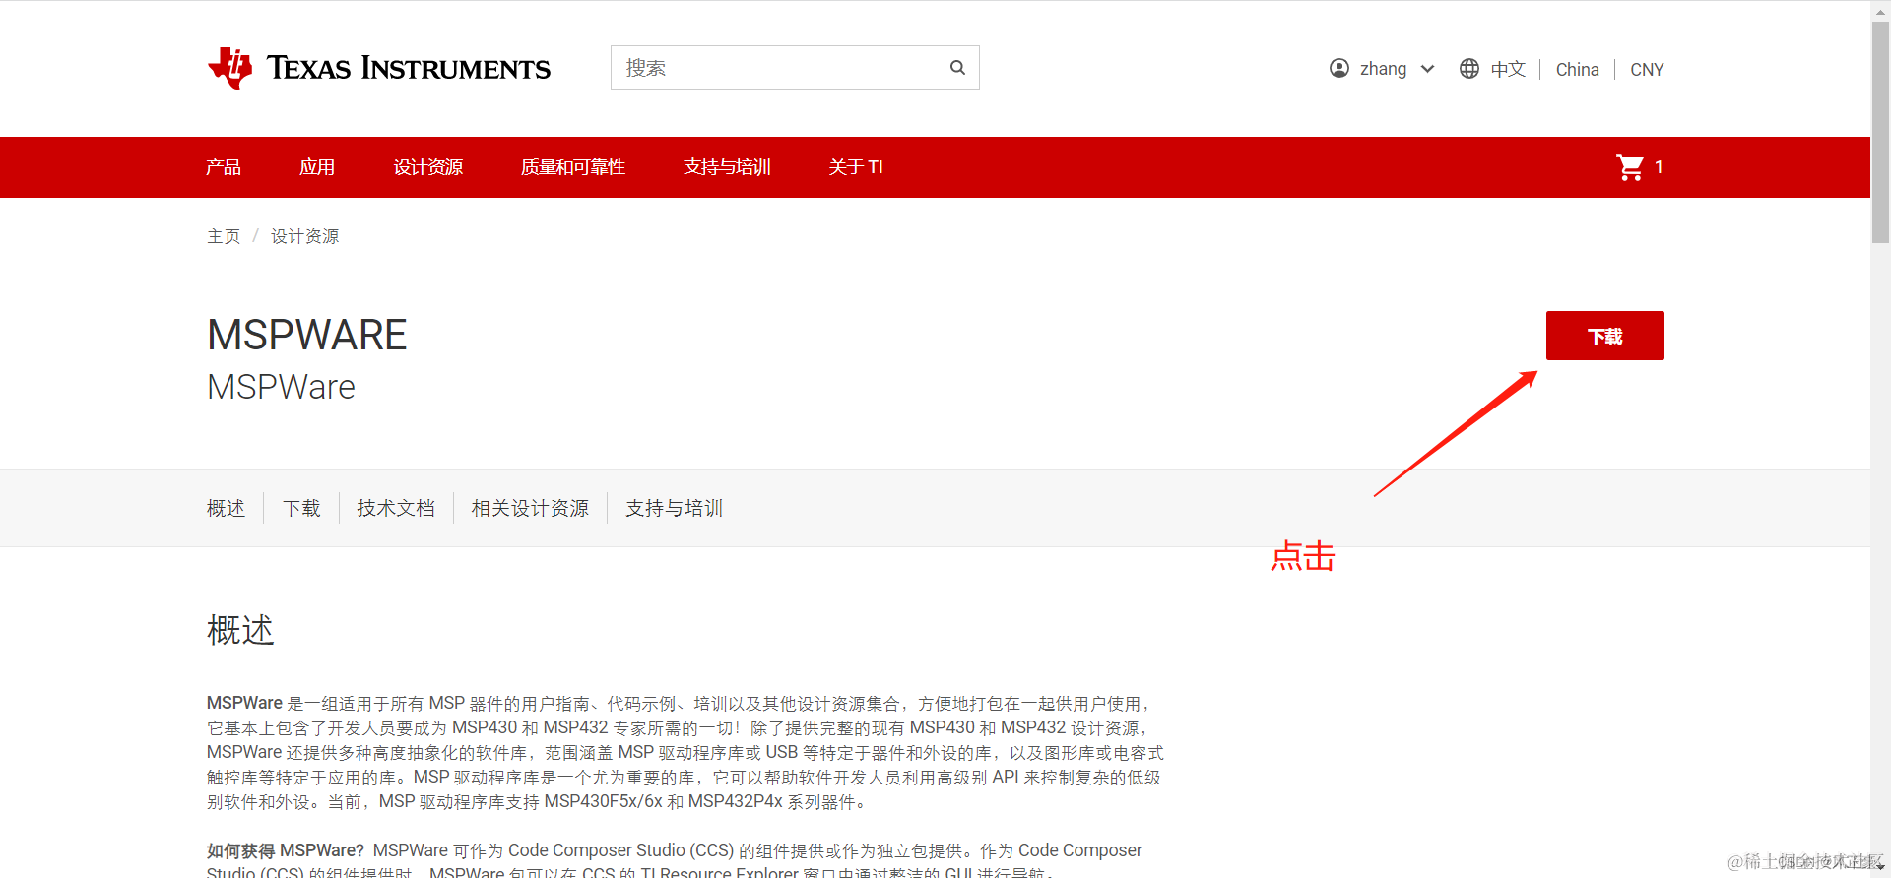
Task: Open the 质量和可靠性 navigation menu
Action: [x=573, y=167]
